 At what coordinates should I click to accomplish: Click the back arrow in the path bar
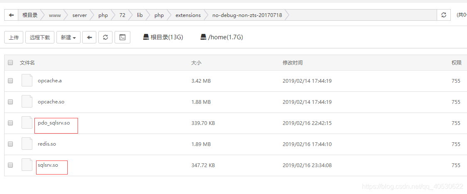pyautogui.click(x=11, y=15)
